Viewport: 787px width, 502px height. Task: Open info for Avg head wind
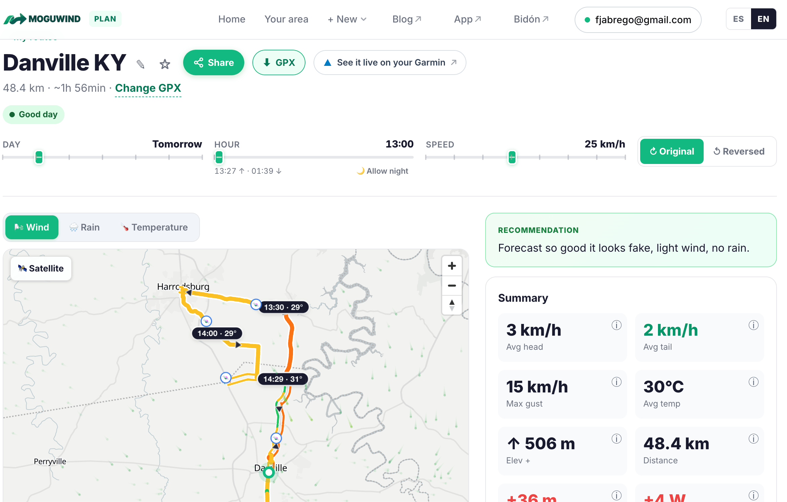tap(616, 325)
